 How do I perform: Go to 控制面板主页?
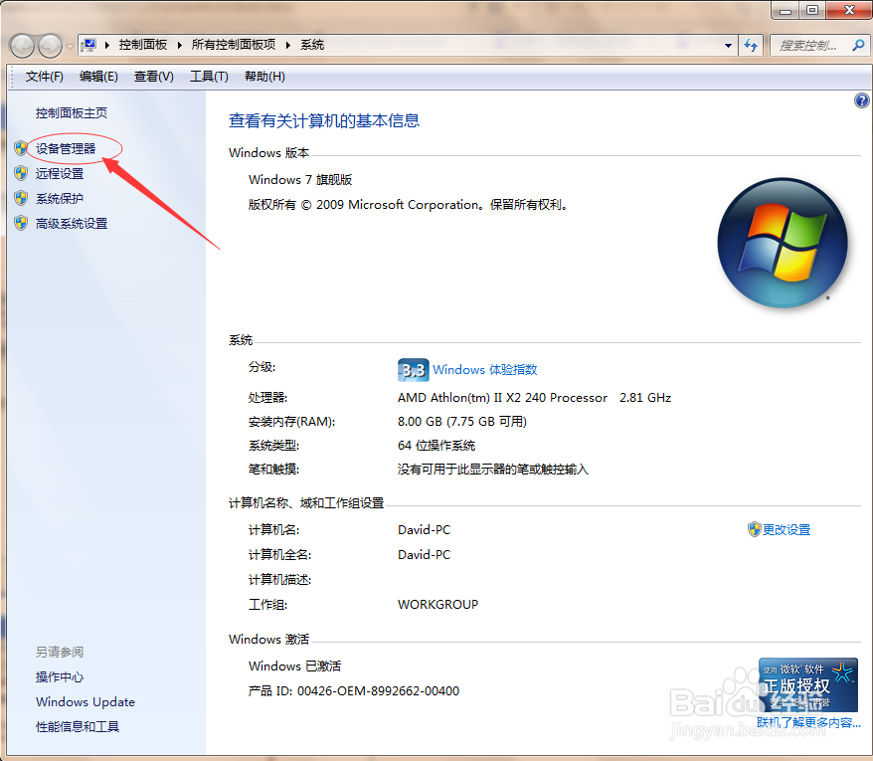(x=72, y=113)
